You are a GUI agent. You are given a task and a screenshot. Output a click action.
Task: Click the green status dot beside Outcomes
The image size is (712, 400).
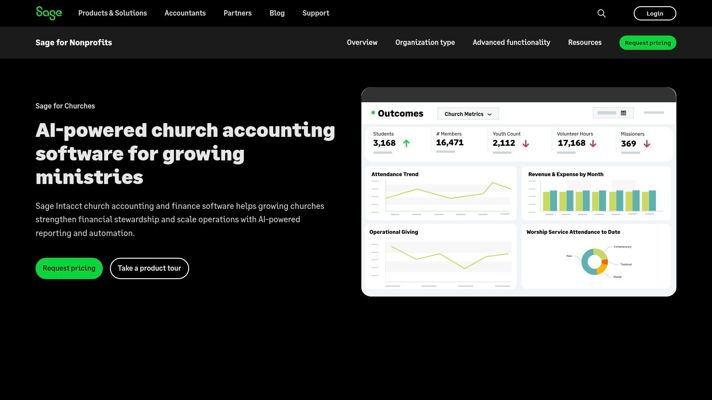pyautogui.click(x=373, y=112)
